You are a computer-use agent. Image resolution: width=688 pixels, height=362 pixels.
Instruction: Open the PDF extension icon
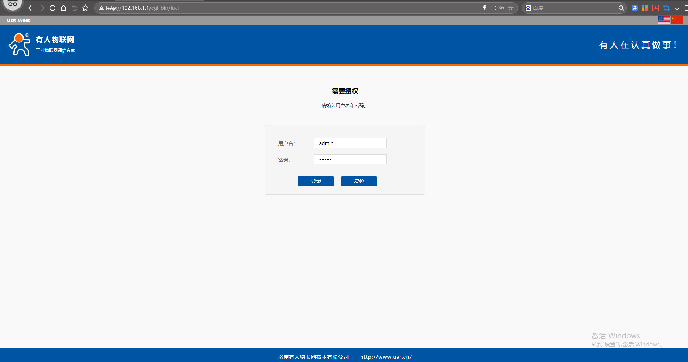click(655, 8)
